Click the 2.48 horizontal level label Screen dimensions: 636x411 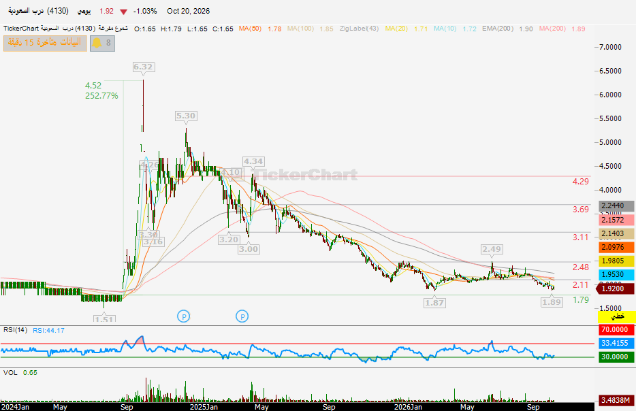click(580, 267)
